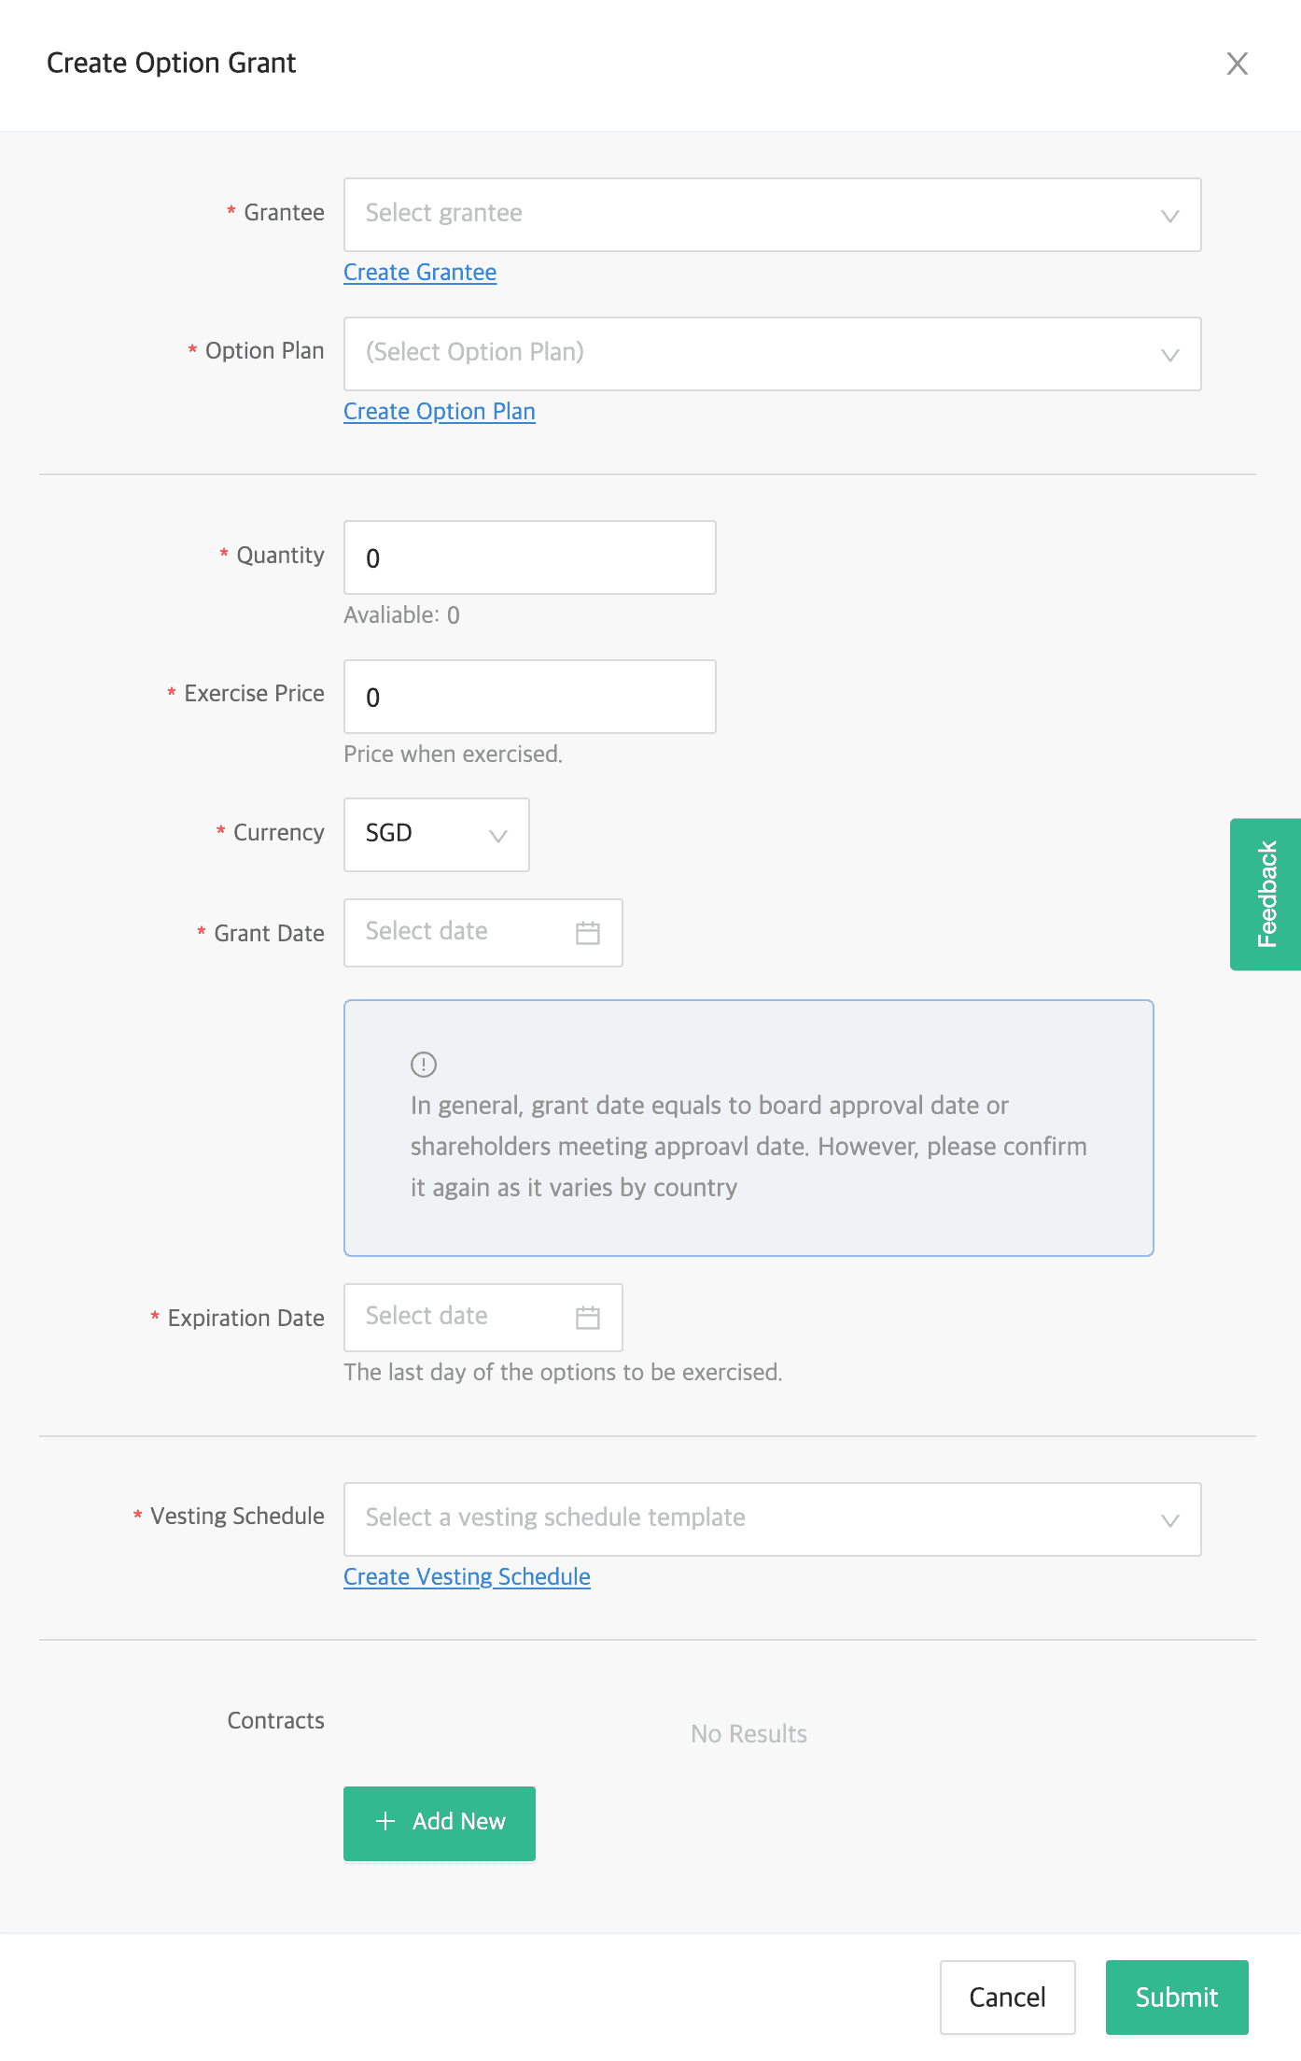Open the Grant Date calendar icon

coord(588,933)
